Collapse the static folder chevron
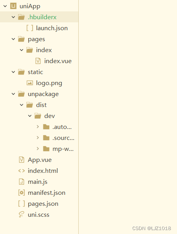This screenshot has width=177, height=234. [13, 72]
